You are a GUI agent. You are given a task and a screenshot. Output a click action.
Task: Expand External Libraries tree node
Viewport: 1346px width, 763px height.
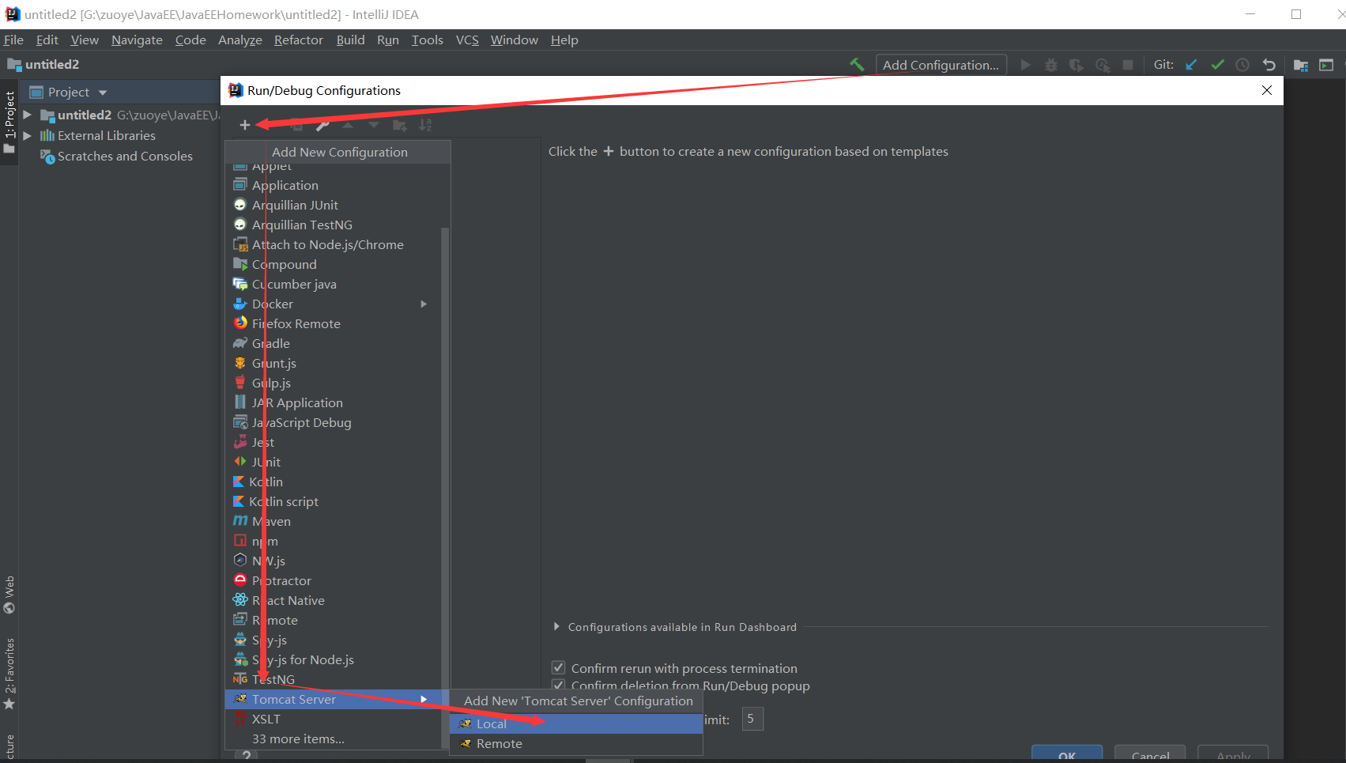point(27,135)
